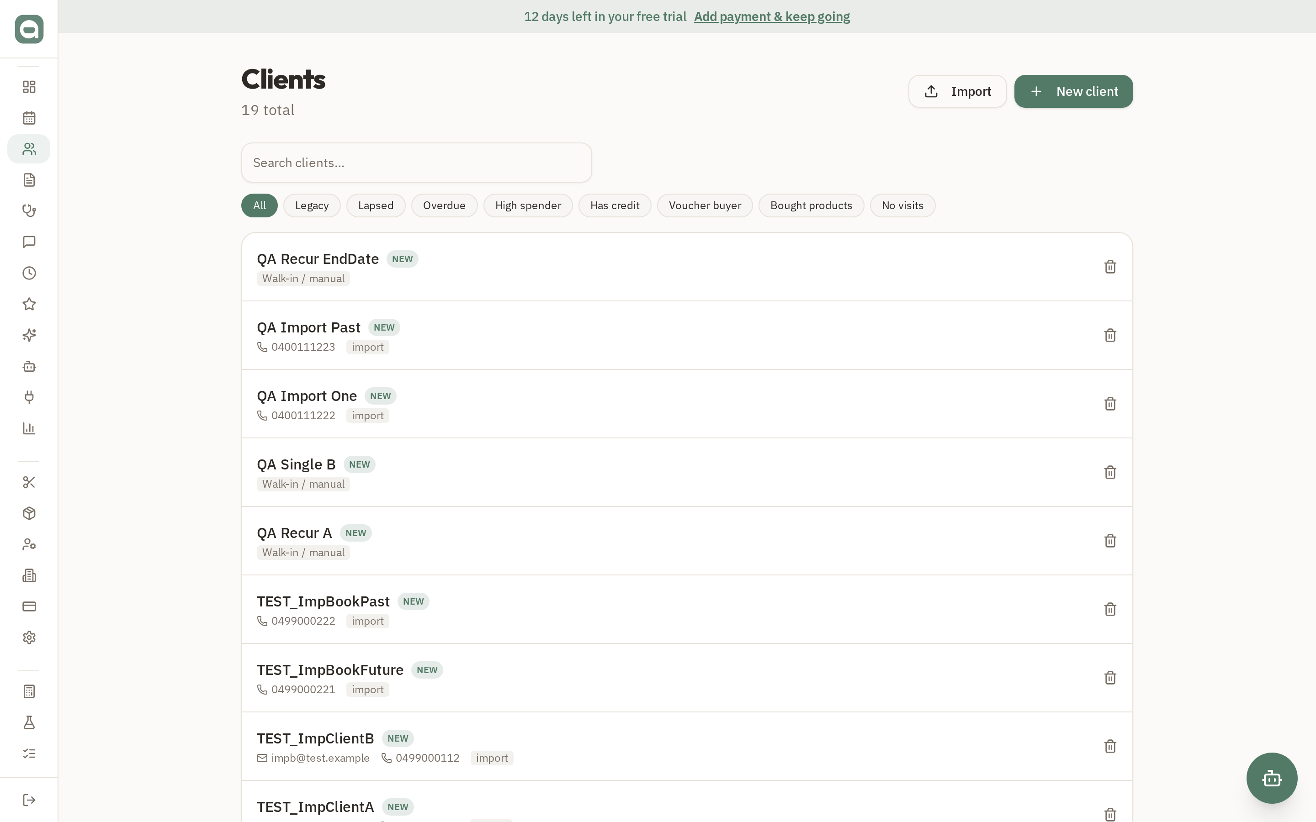Toggle the Legacy filter chip
1316x822 pixels.
tap(312, 205)
